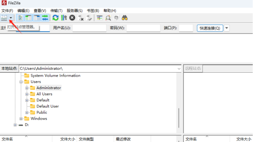Open the Site Manager icon

coord(4,18)
